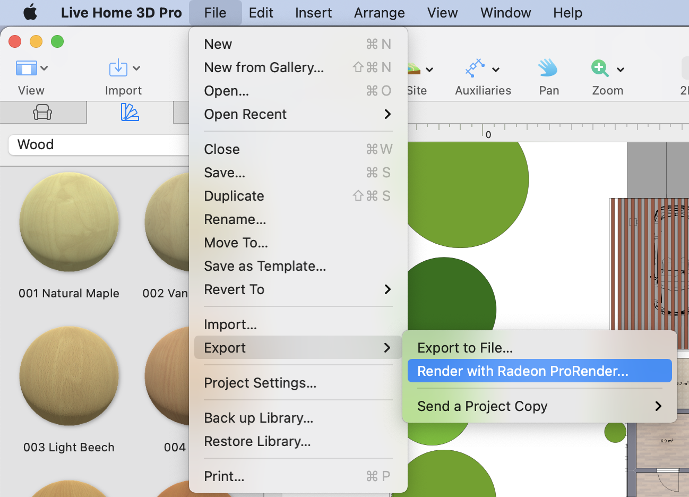Open the Auxiliaries dropdown arrow
The height and width of the screenshot is (497, 689).
click(496, 70)
